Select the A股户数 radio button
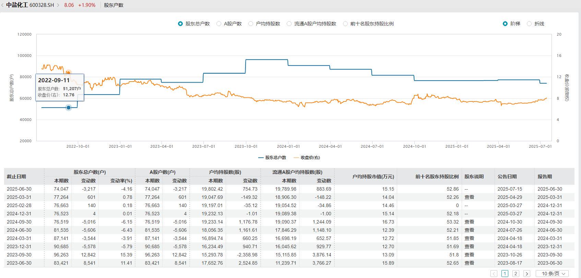This screenshot has width=581, height=278. click(x=219, y=24)
